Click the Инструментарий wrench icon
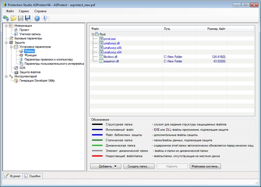 pyautogui.click(x=11, y=76)
